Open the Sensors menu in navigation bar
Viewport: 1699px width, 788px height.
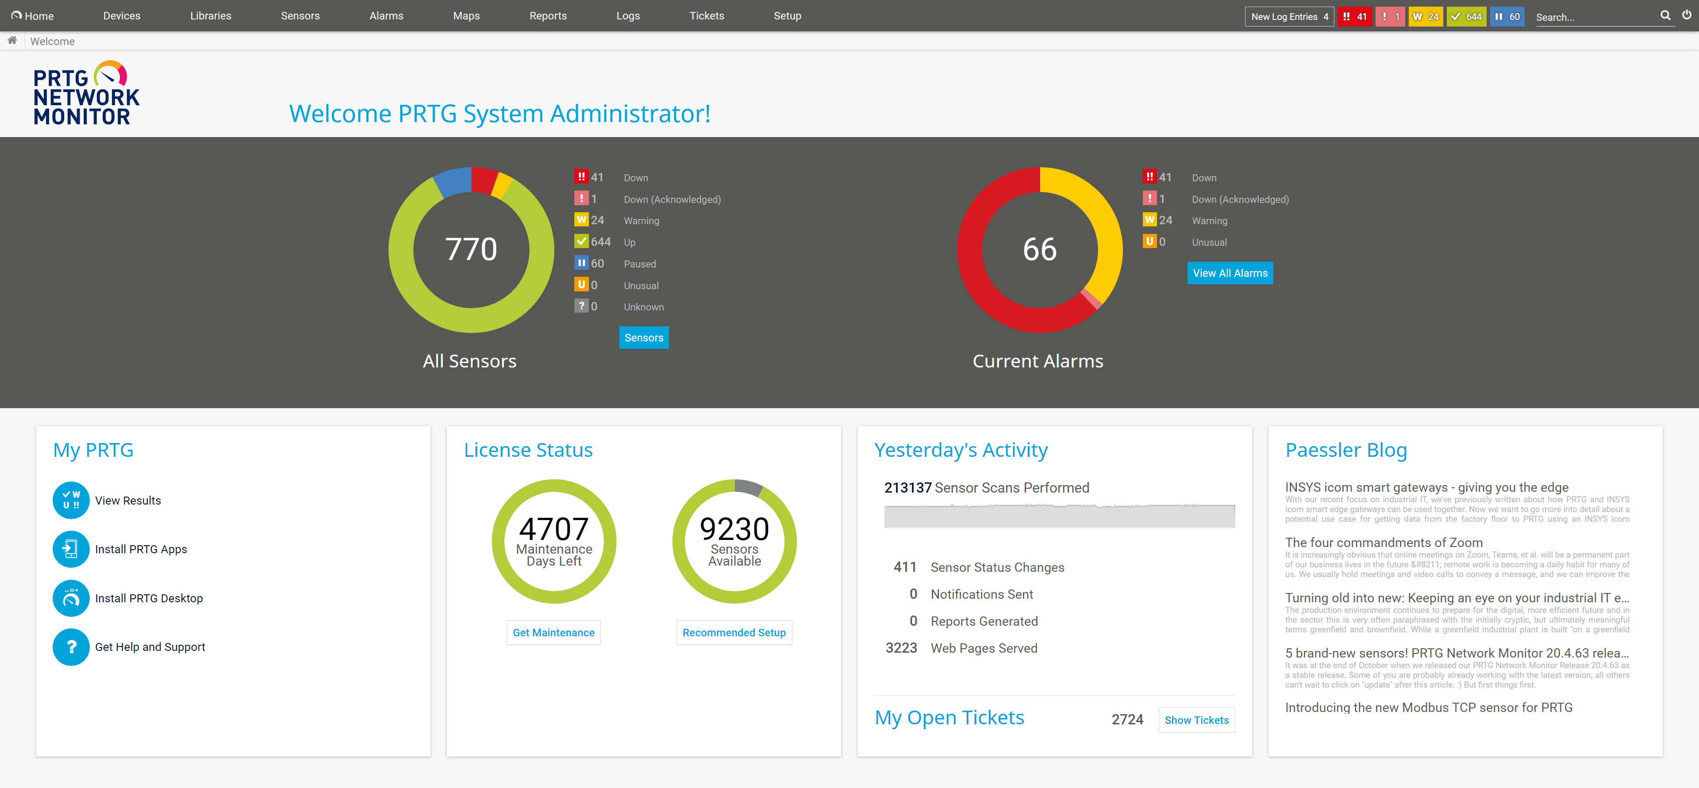(x=300, y=16)
